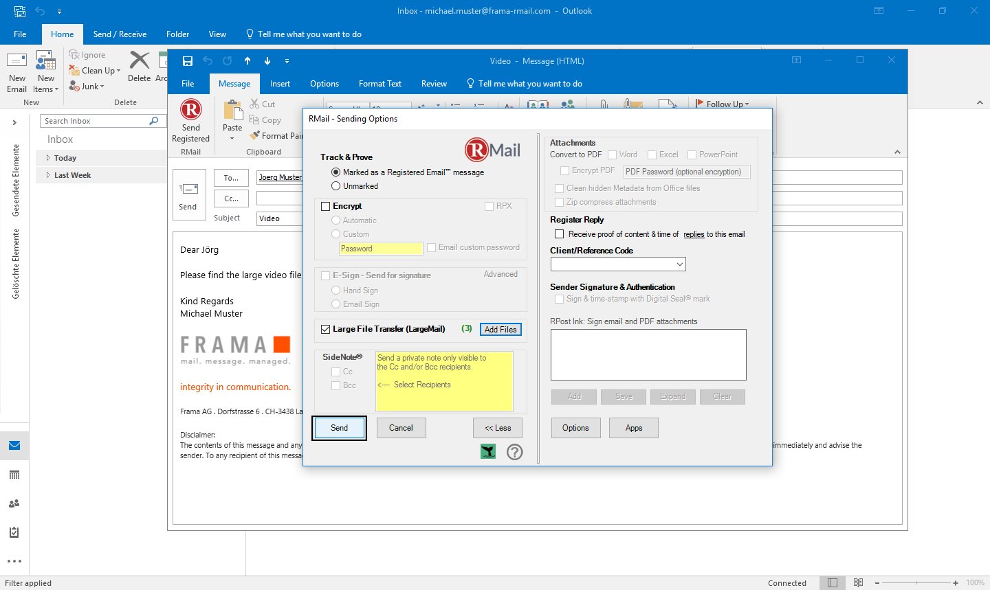
Task: Open the Review tab
Action: [x=434, y=84]
